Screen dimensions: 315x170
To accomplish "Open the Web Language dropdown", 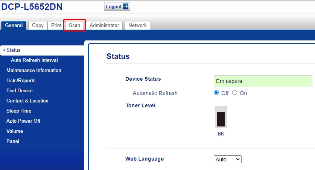I will [228, 159].
